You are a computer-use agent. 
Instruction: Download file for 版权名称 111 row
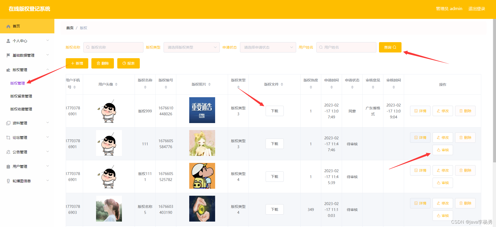(x=274, y=144)
